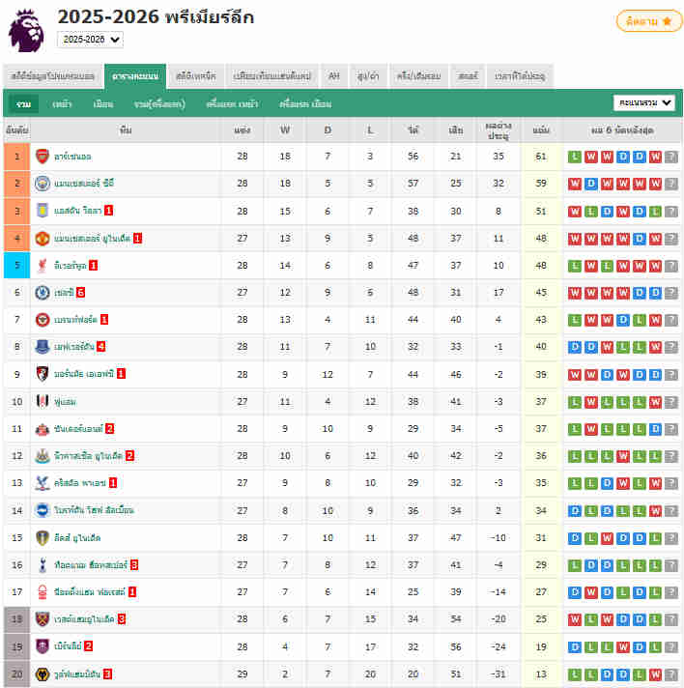Open the 2025-2026 season dropdown
The image size is (684, 688).
pos(91,40)
